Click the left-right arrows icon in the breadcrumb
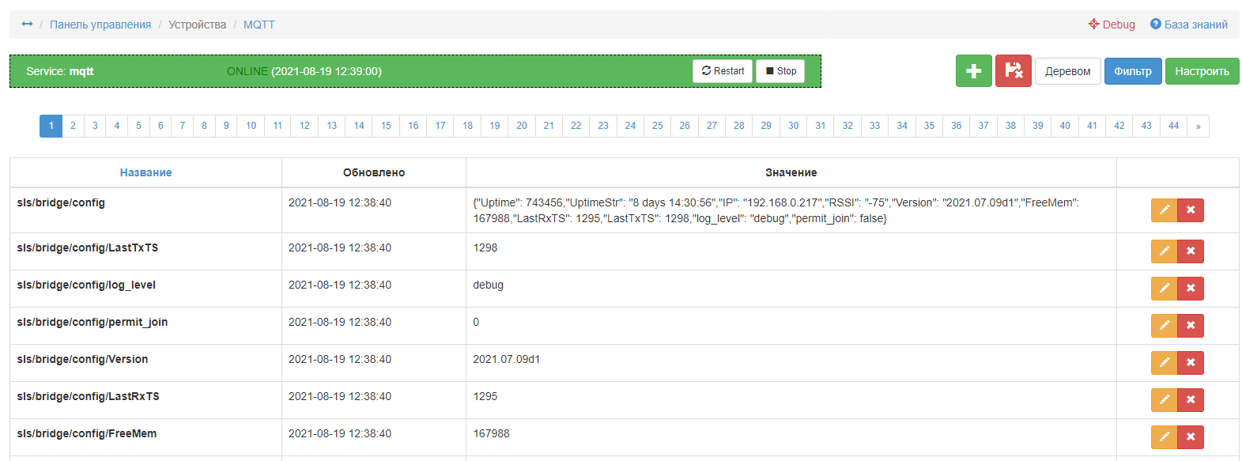 [x=27, y=25]
